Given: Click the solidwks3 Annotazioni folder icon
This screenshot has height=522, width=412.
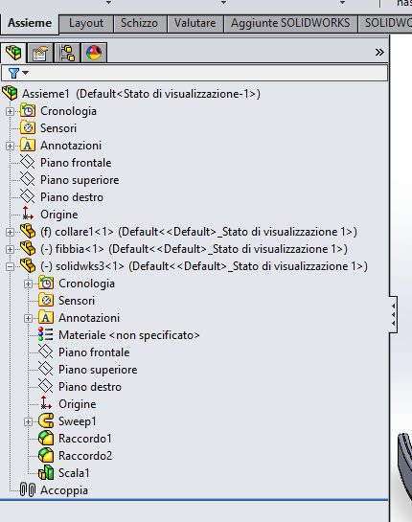Looking at the screenshot, I should (46, 318).
